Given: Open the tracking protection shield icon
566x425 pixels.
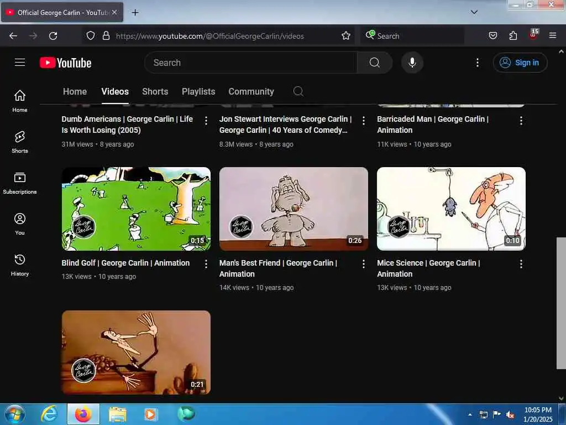Looking at the screenshot, I should (91, 35).
